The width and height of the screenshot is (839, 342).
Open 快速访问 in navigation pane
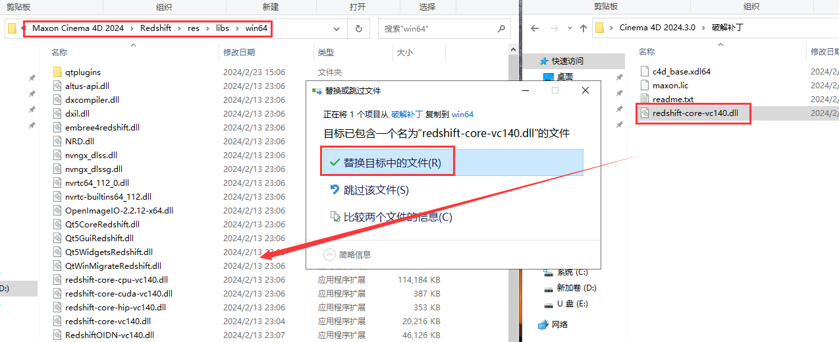coord(568,61)
